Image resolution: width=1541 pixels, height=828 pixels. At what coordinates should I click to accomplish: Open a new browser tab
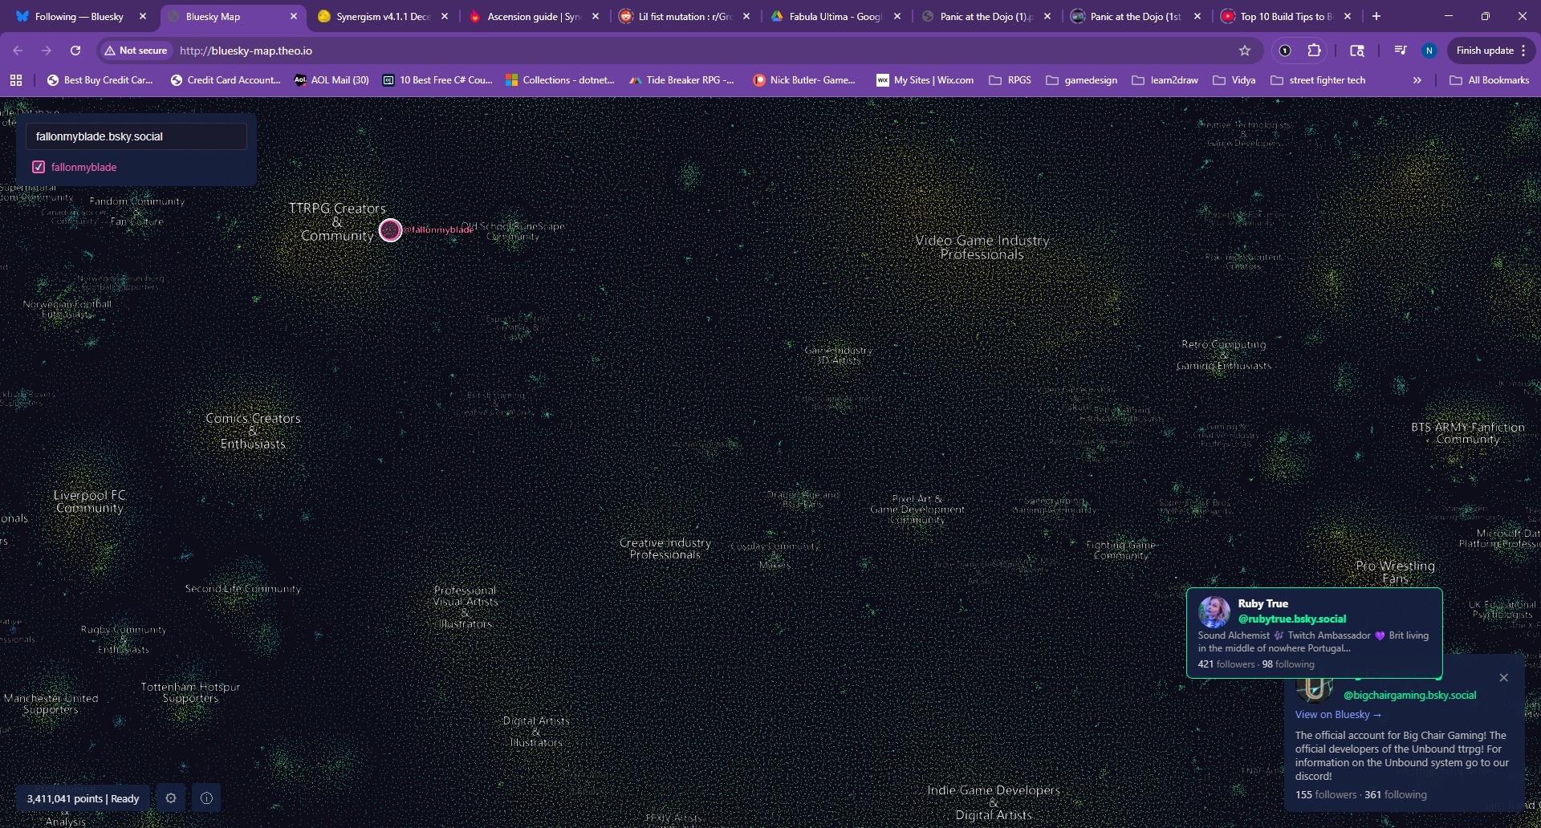pos(1376,16)
